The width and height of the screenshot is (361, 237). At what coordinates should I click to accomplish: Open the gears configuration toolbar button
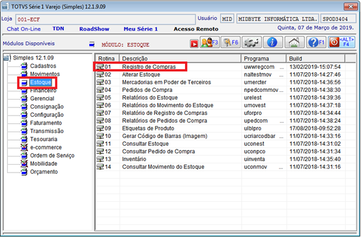(x=252, y=42)
